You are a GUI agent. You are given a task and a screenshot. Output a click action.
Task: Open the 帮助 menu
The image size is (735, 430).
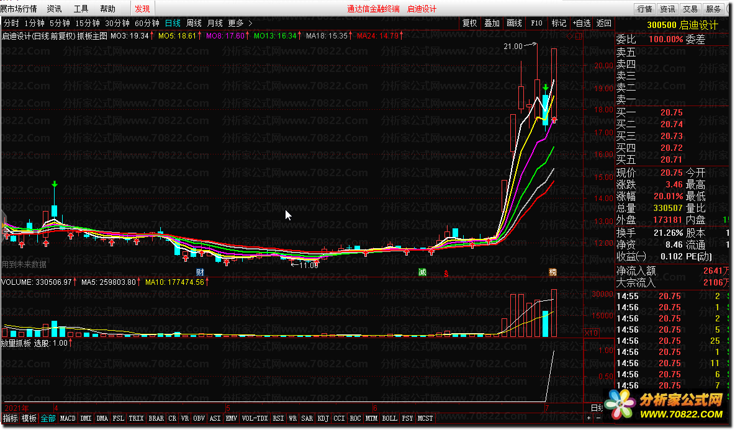pos(107,9)
